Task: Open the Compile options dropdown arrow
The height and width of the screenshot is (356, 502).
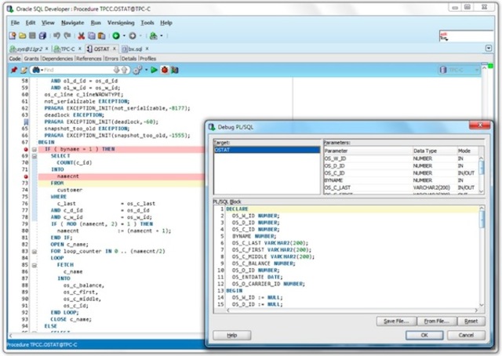Action: pos(147,70)
